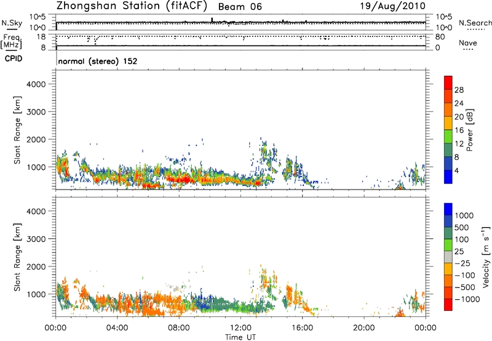Click the '16' power colorbar value
Screen dimensions: 492x341
coord(459,130)
